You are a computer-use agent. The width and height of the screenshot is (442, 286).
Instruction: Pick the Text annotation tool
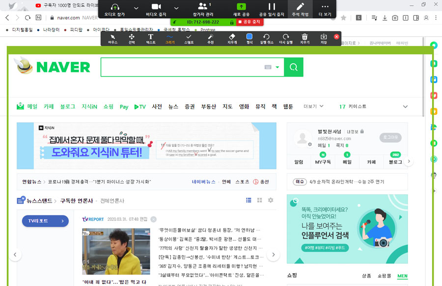click(x=151, y=39)
